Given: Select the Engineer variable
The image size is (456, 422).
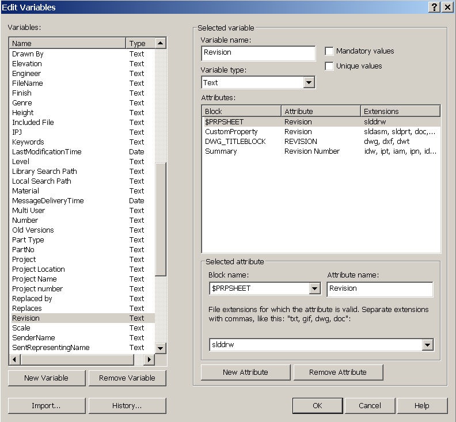Looking at the screenshot, I should [x=82, y=74].
